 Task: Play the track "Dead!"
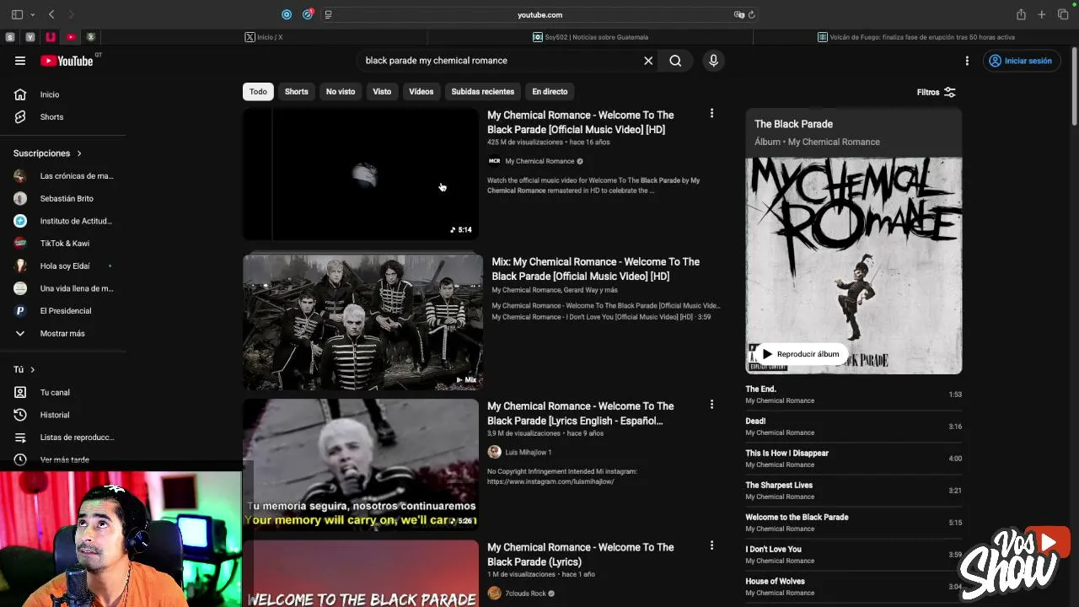coord(853,427)
